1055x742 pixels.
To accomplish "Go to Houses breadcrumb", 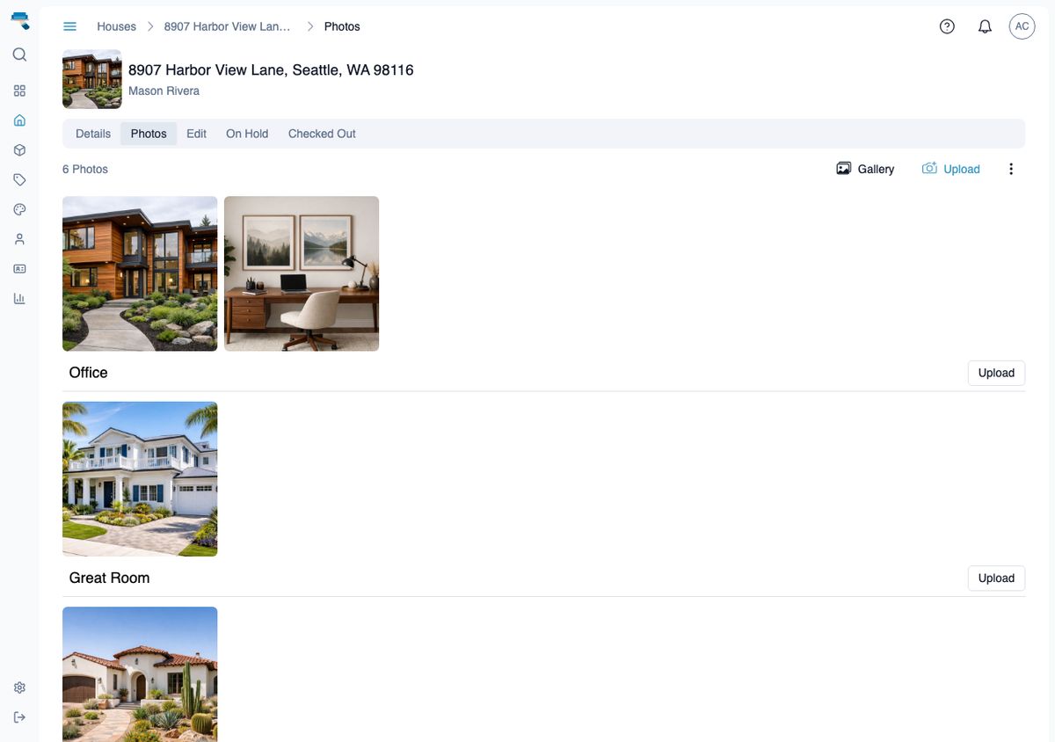I will coord(116,26).
